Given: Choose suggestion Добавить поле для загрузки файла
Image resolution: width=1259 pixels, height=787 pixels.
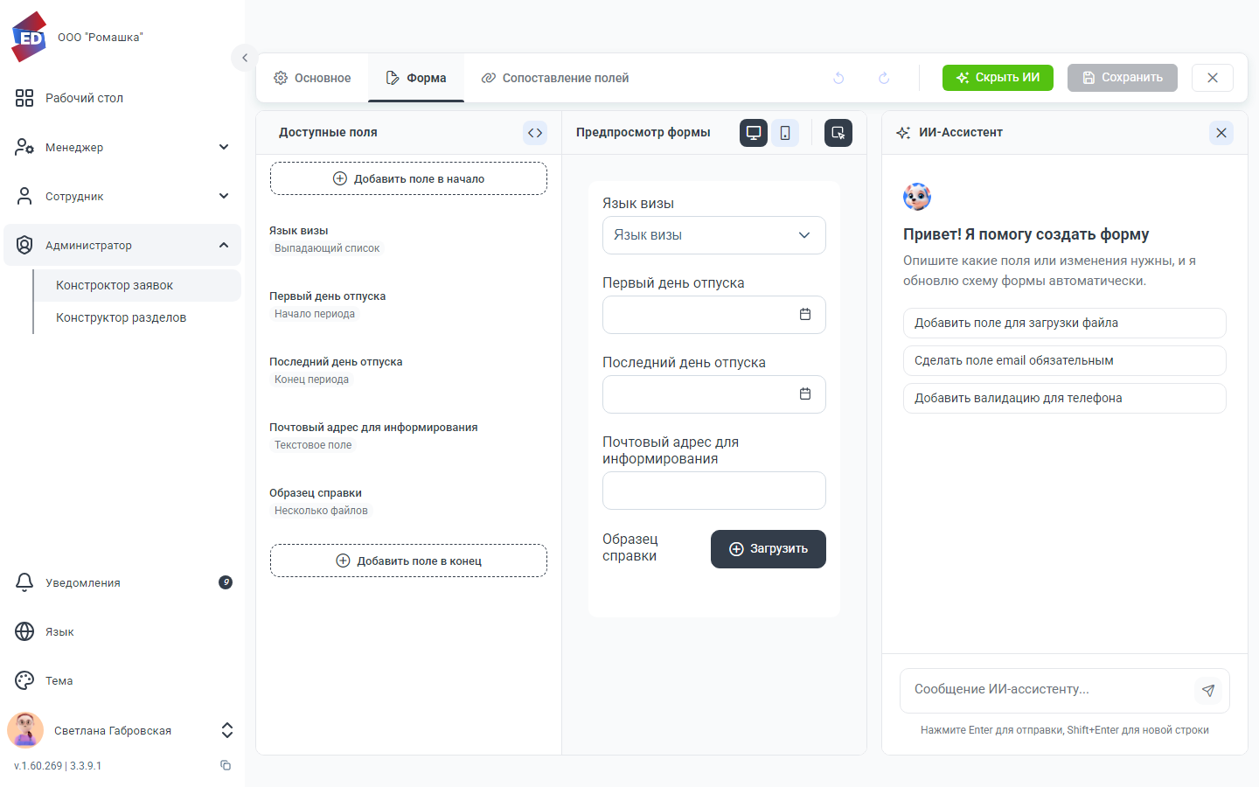Looking at the screenshot, I should pyautogui.click(x=1065, y=323).
